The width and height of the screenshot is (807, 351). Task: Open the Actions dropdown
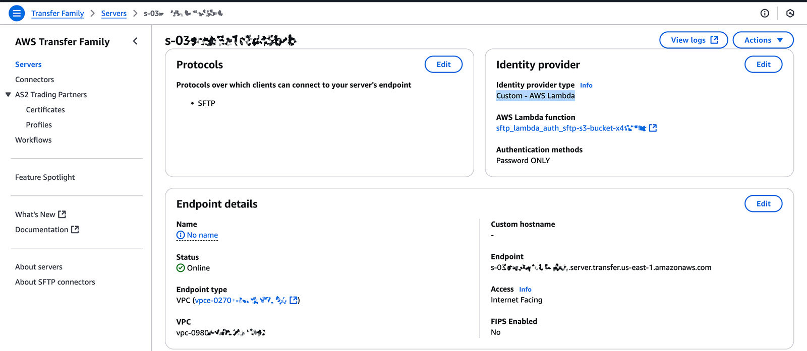(763, 39)
